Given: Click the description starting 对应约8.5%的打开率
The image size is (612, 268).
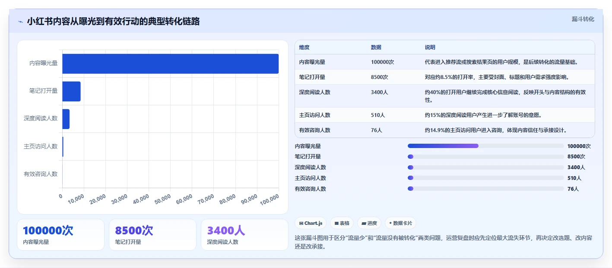Looking at the screenshot, I should tap(497, 77).
